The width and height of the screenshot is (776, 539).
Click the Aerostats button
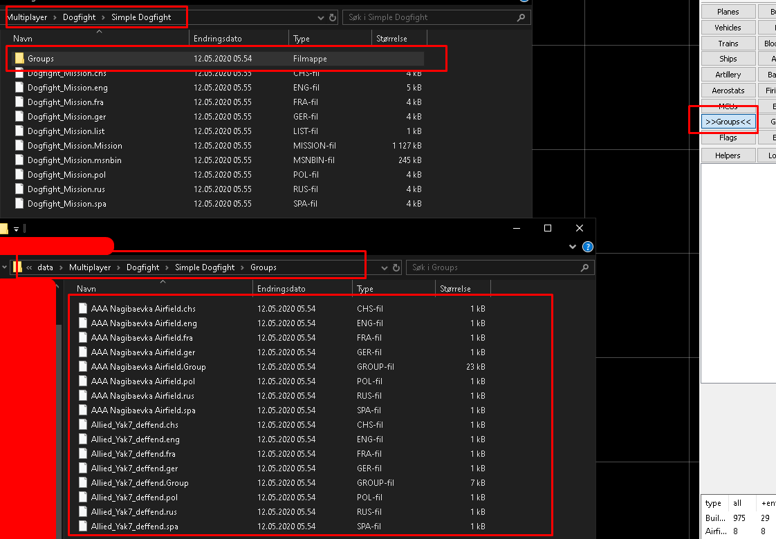728,91
